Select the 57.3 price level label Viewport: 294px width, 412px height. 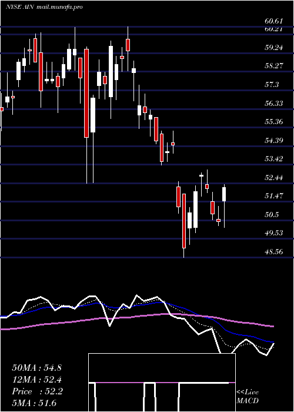tap(272, 85)
